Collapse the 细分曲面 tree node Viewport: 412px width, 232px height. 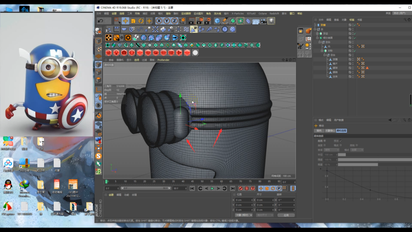point(317,38)
